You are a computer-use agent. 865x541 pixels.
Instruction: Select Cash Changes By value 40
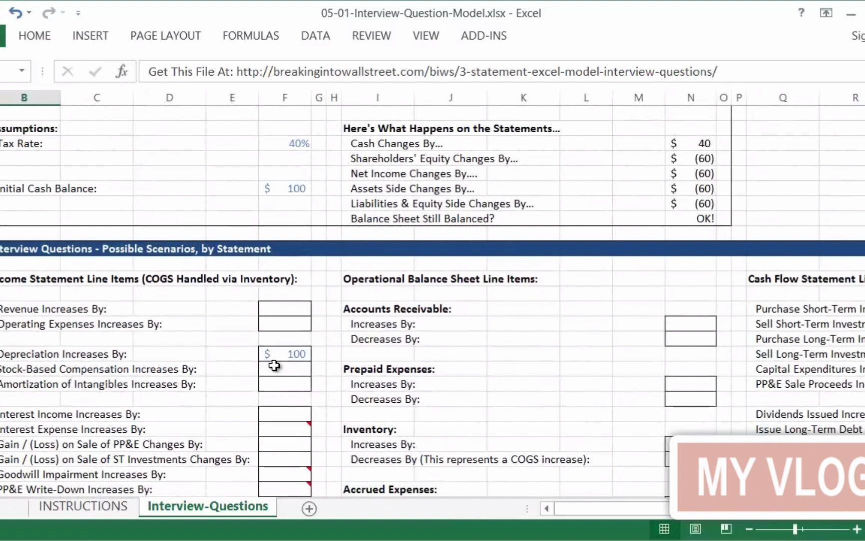690,143
